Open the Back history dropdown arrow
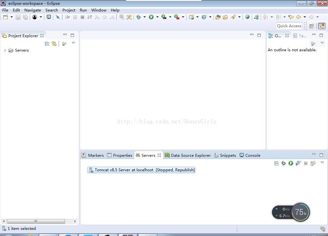The height and width of the screenshot is (236, 328). pyautogui.click(x=305, y=17)
